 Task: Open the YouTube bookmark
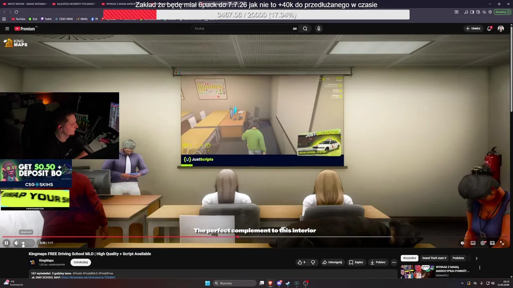click(18, 19)
